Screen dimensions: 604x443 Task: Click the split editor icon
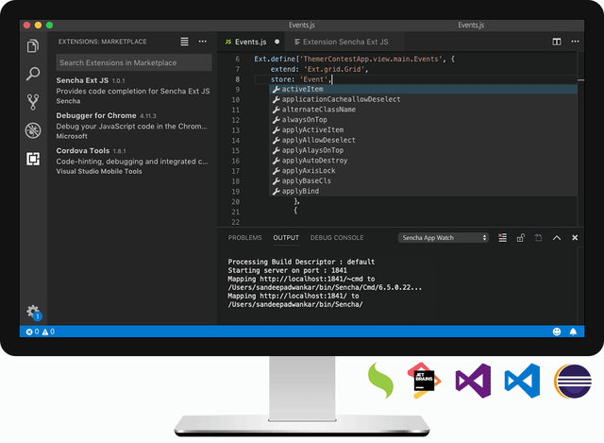click(557, 42)
